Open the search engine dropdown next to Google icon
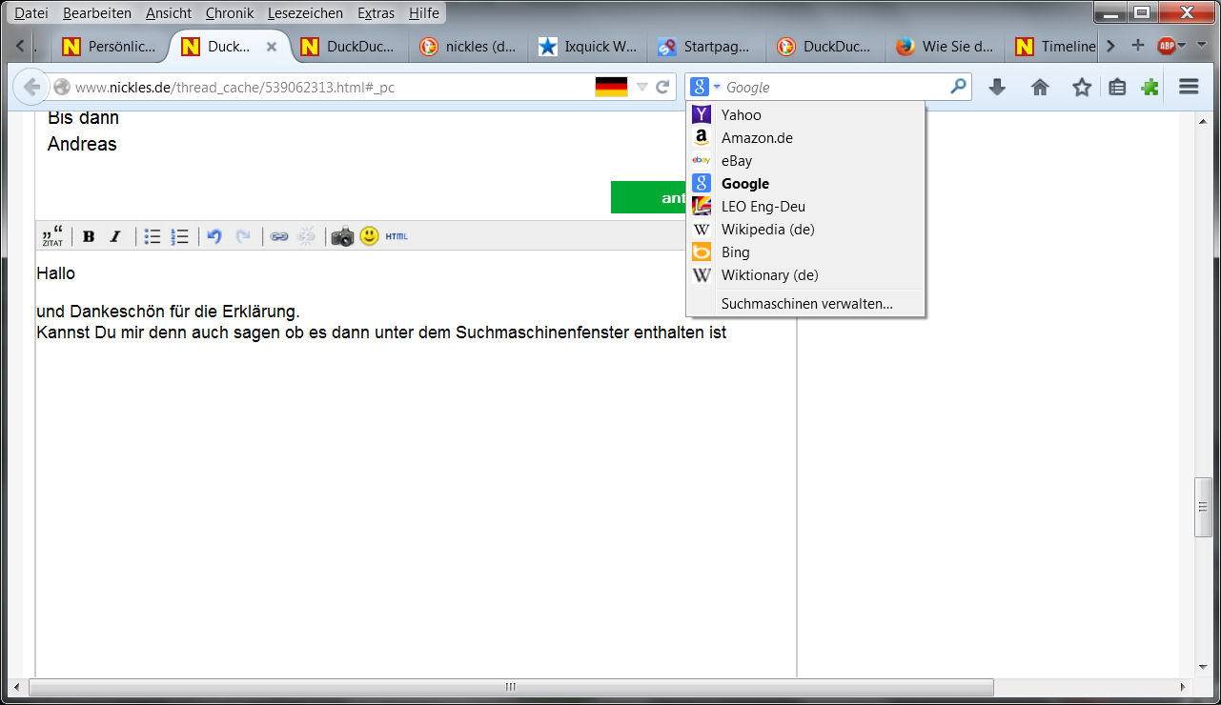The width and height of the screenshot is (1221, 705). point(717,87)
